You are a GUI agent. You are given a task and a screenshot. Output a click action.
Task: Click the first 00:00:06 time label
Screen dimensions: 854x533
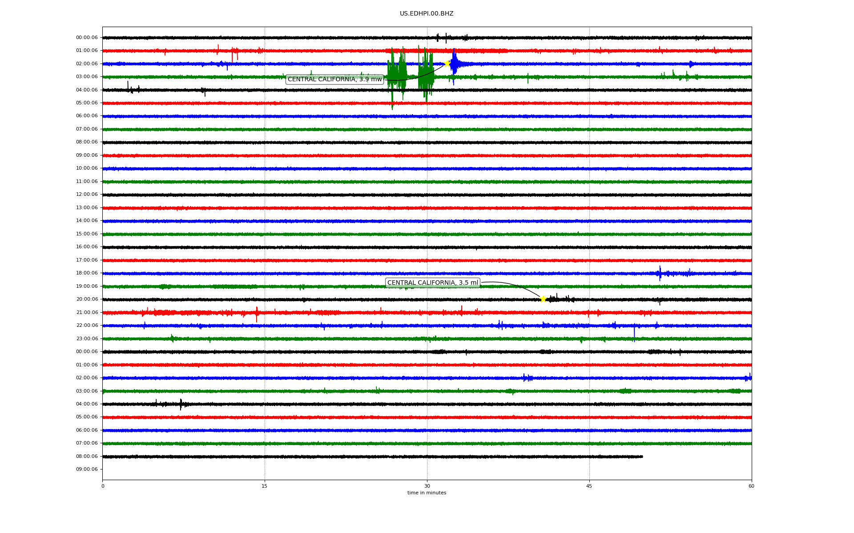pyautogui.click(x=87, y=38)
